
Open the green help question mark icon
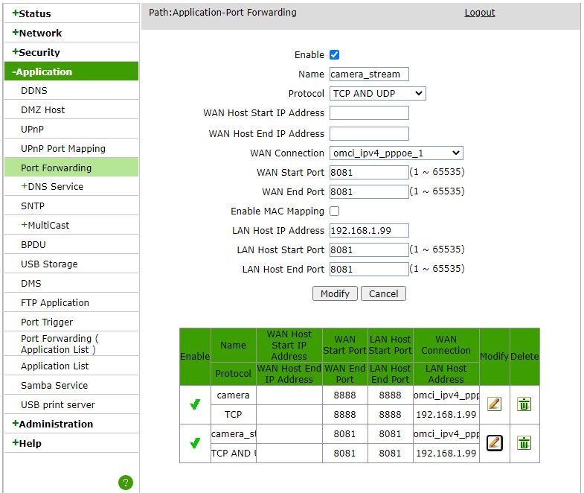coord(126,483)
